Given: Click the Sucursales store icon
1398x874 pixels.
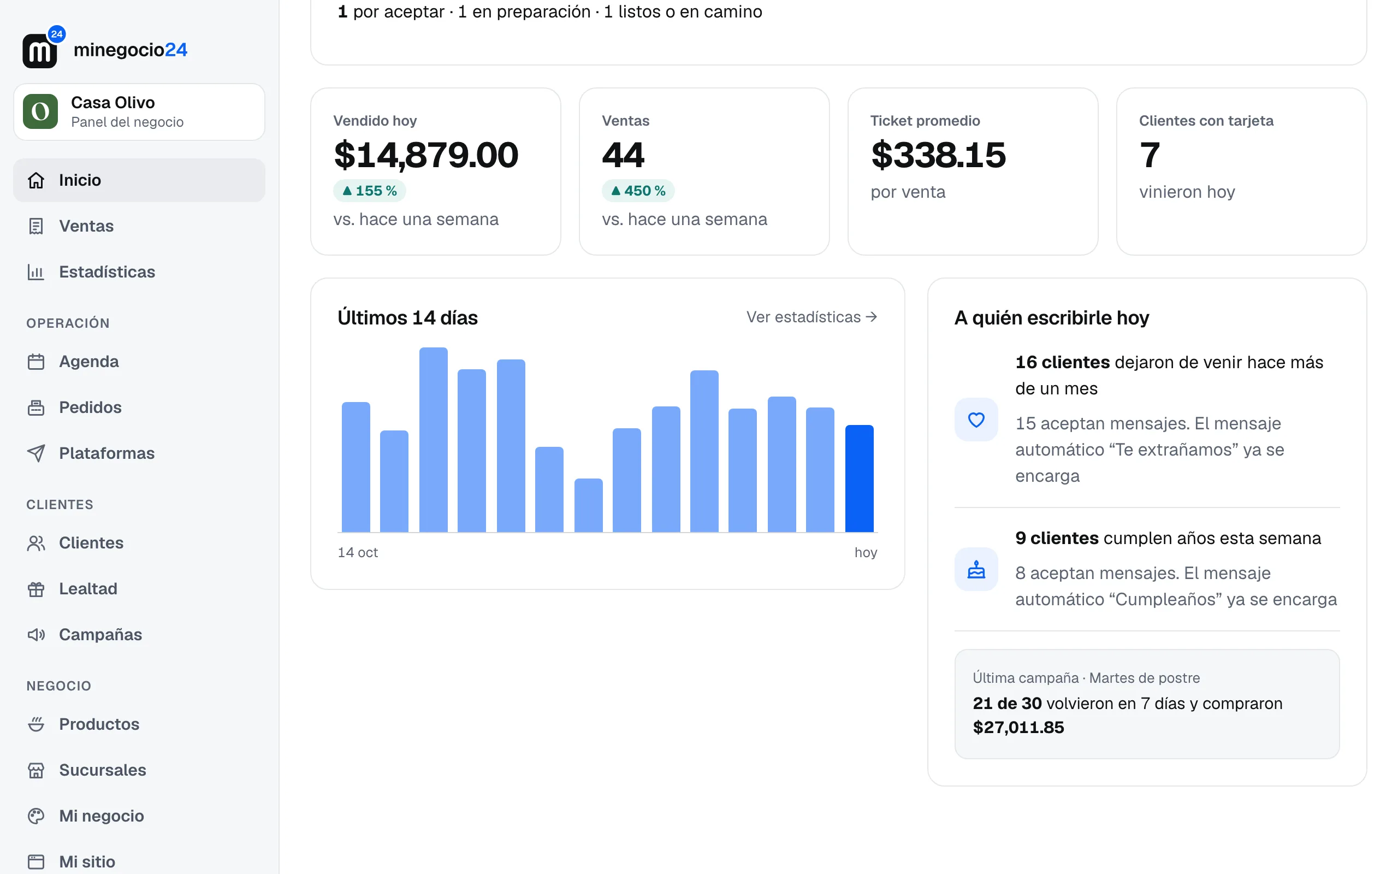Looking at the screenshot, I should (x=36, y=771).
